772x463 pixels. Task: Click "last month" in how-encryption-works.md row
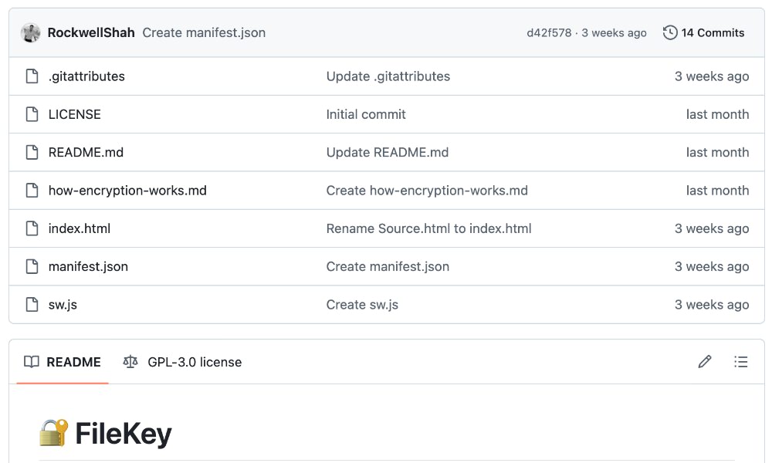point(717,191)
